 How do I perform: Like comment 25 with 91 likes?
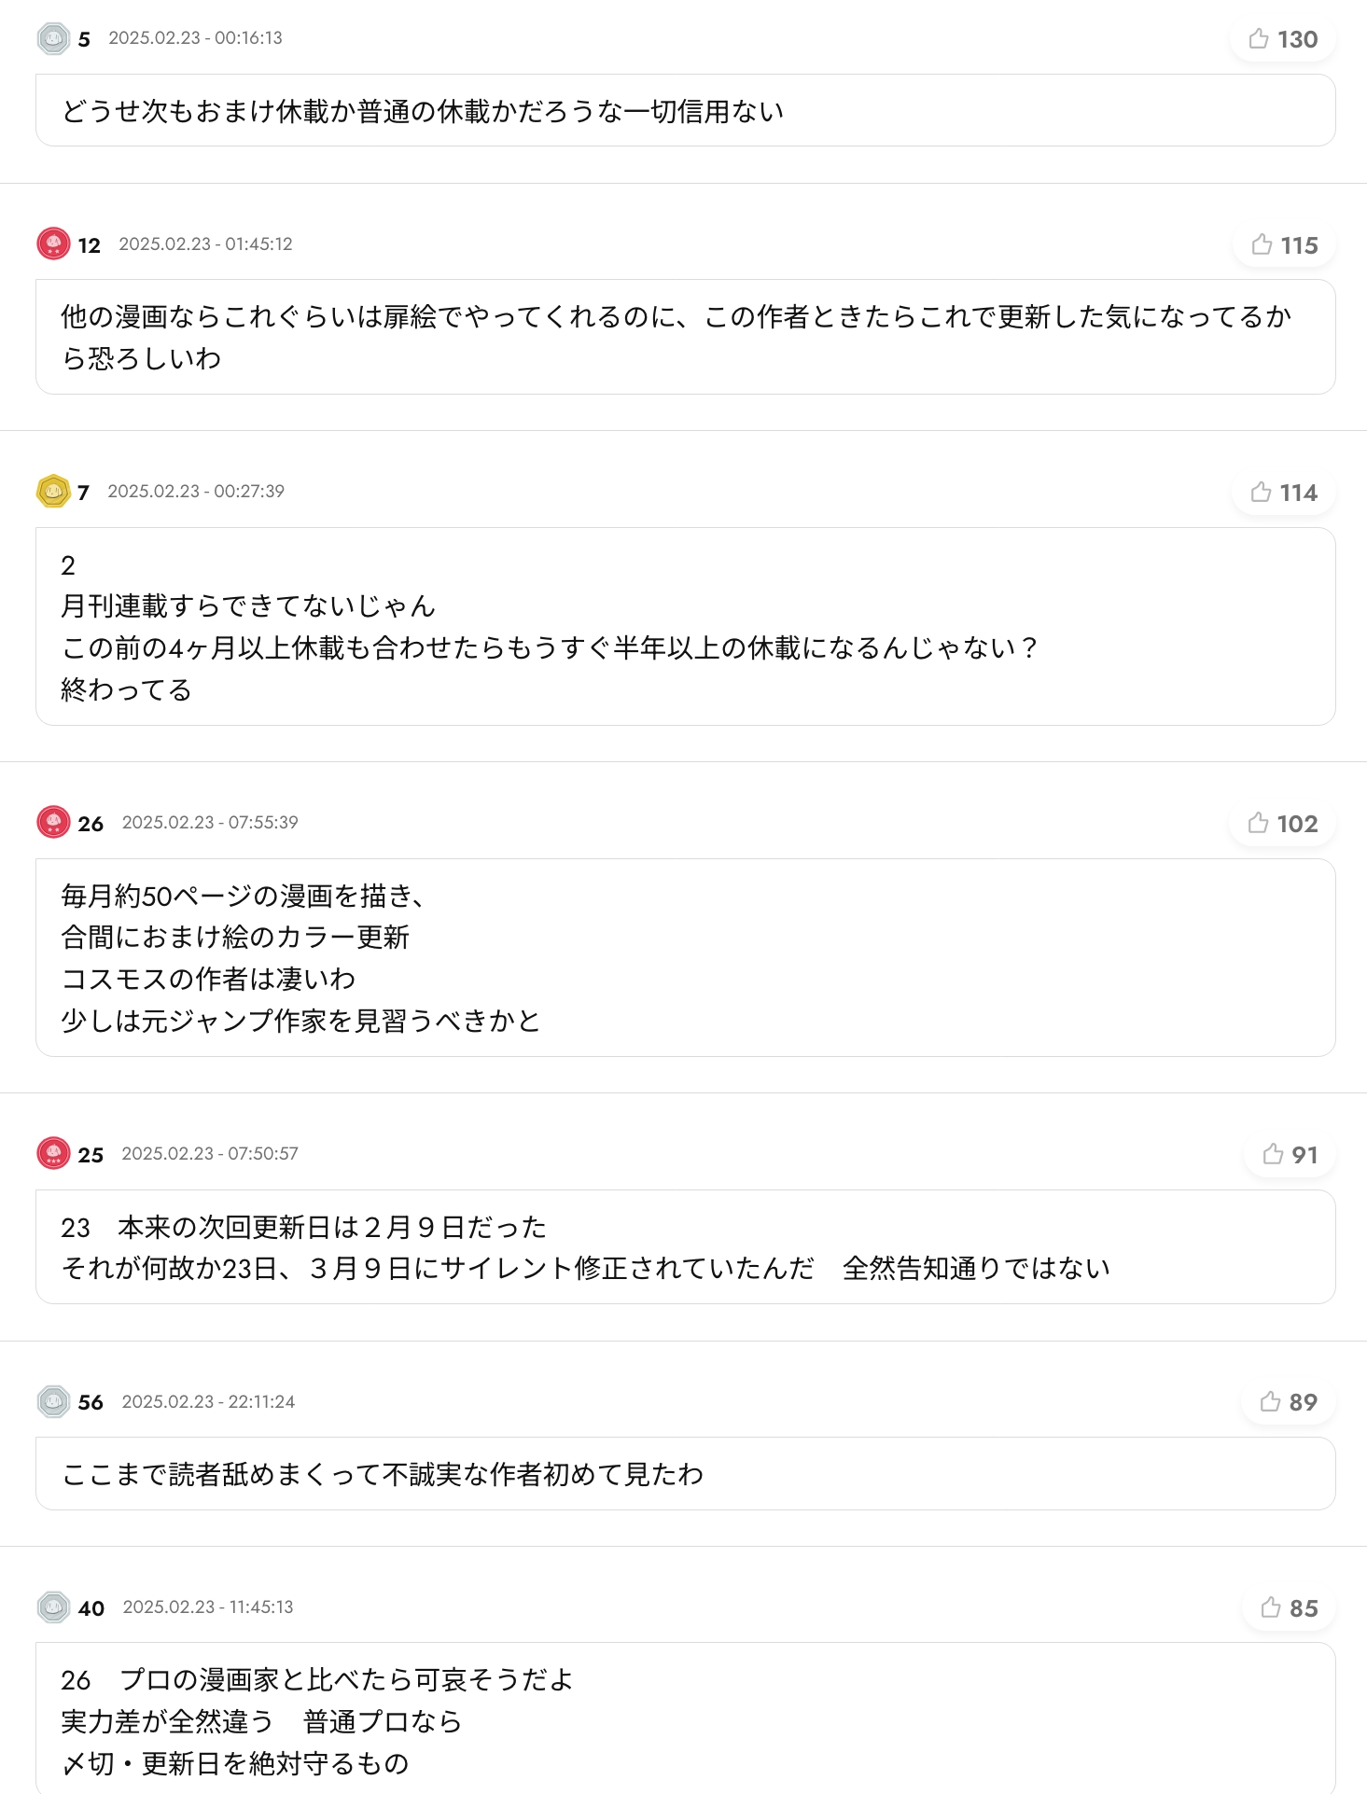pyautogui.click(x=1290, y=1155)
